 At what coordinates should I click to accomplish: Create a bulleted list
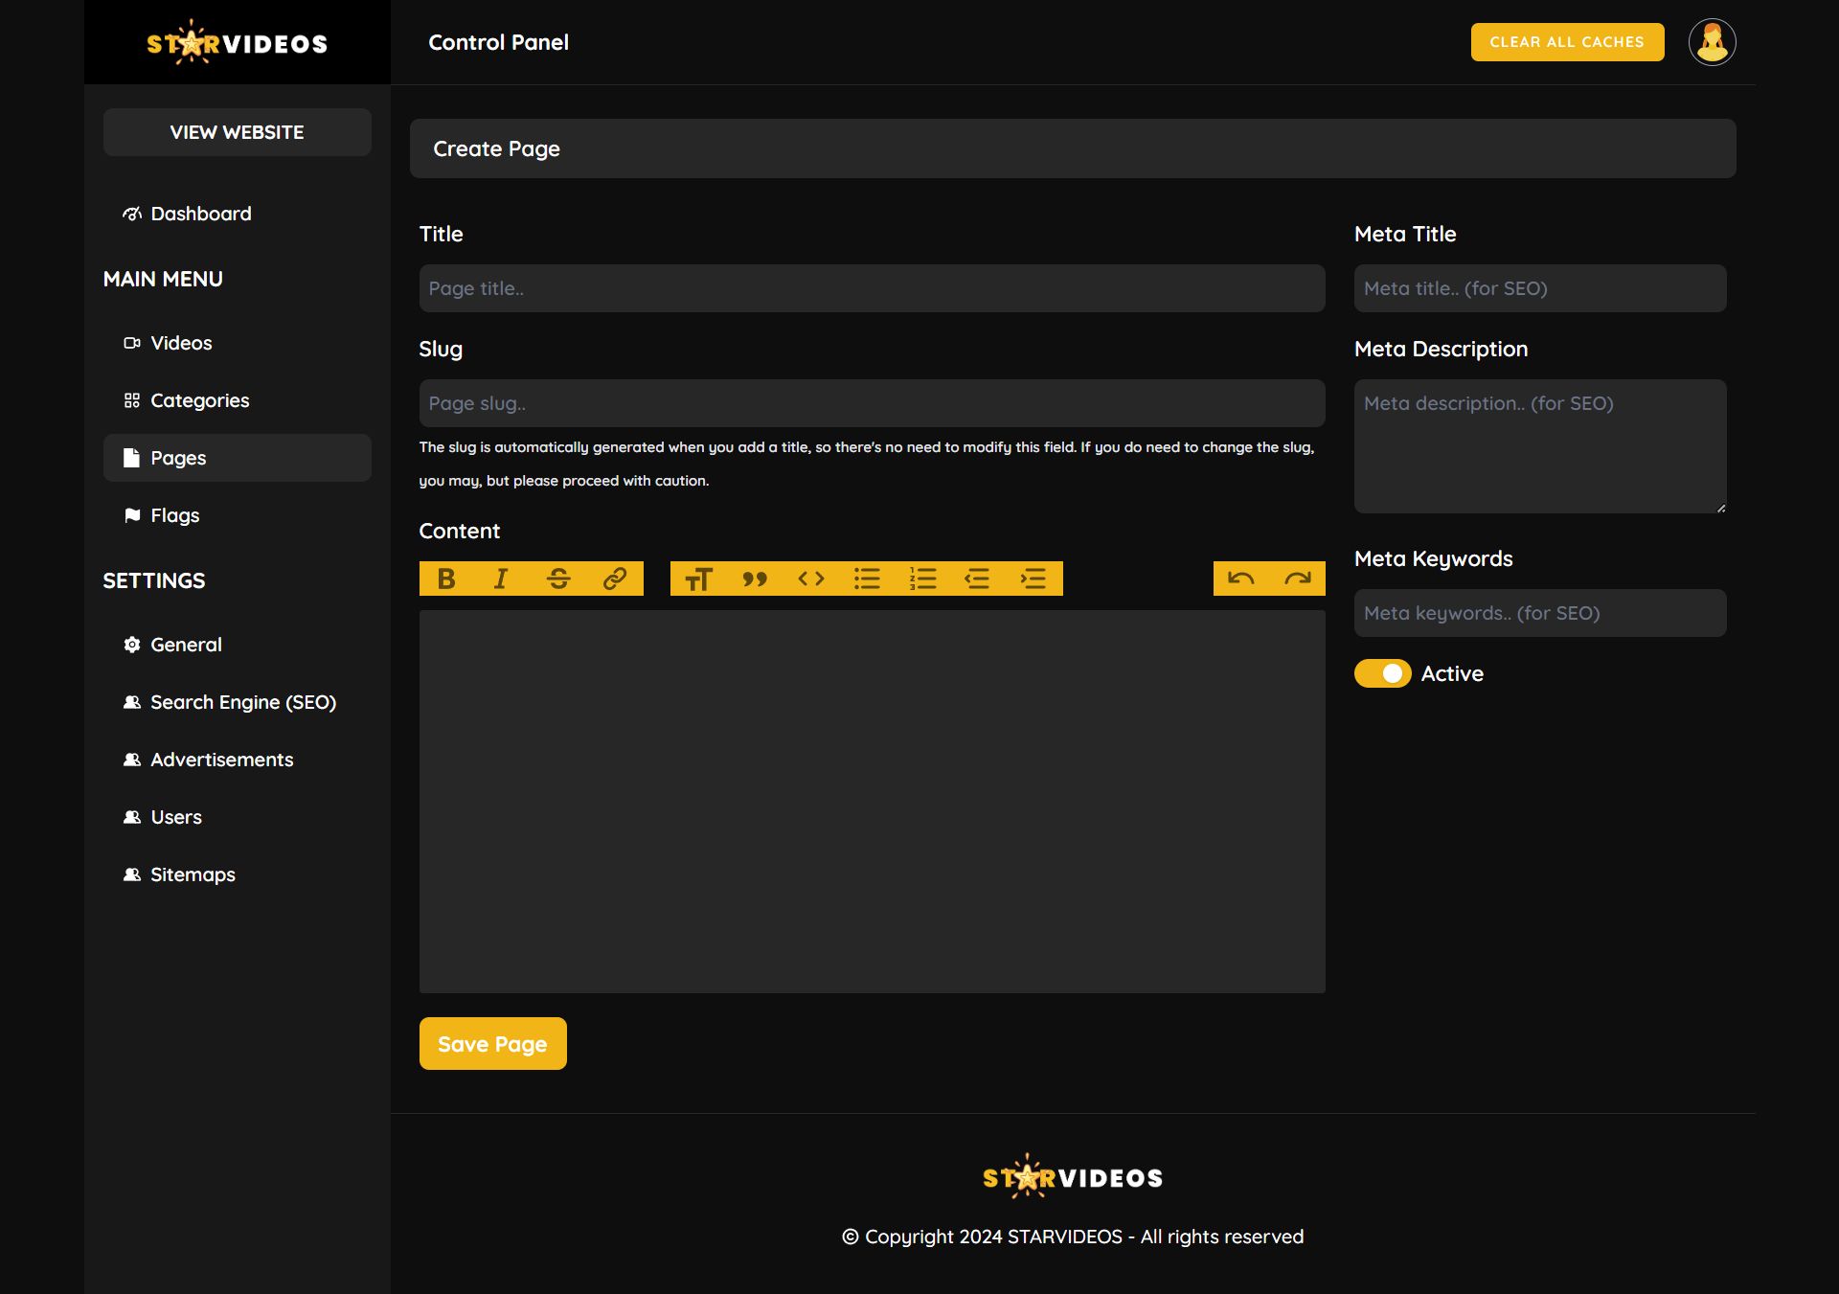click(867, 579)
